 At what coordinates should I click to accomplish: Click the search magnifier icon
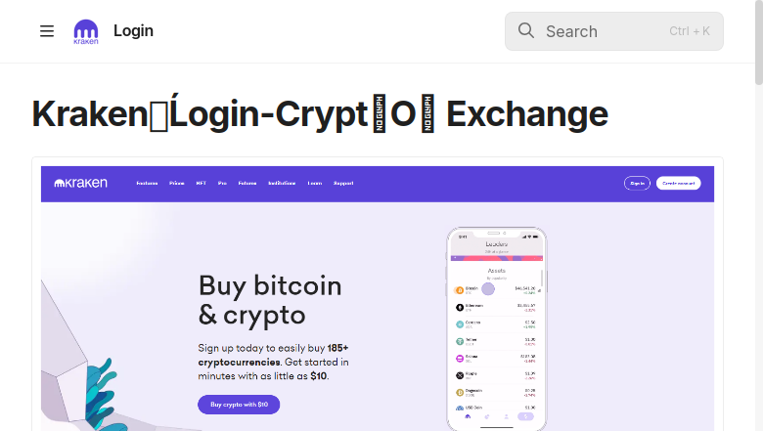point(526,30)
